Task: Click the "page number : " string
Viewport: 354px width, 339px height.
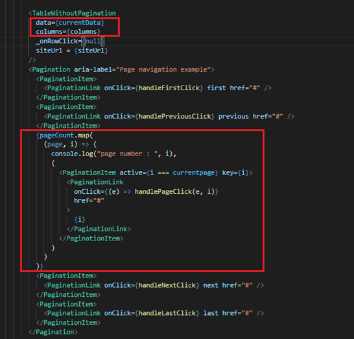Action: (128, 154)
